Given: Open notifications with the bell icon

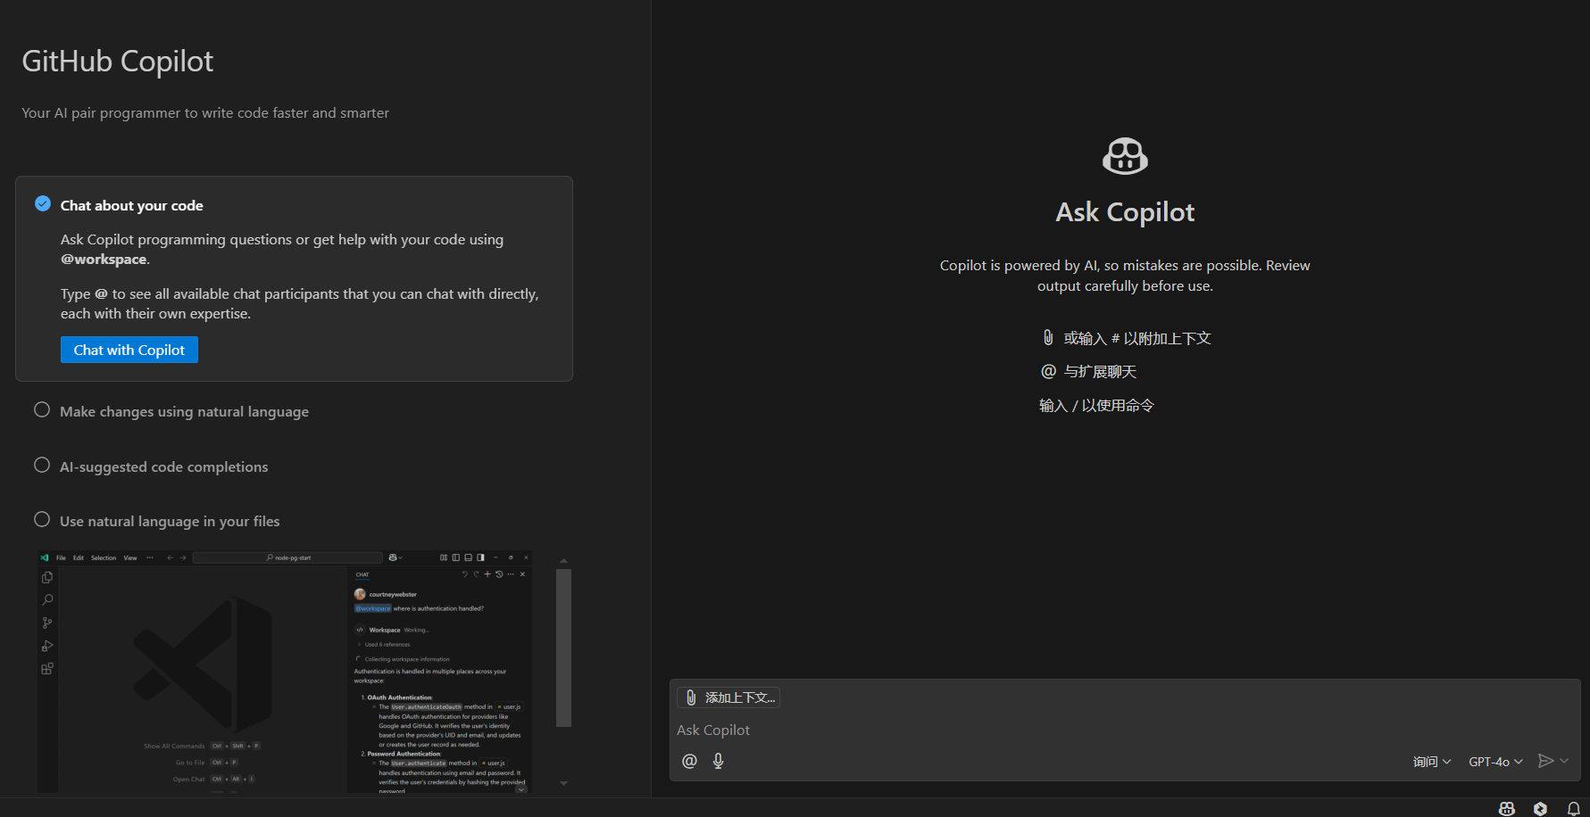Looking at the screenshot, I should coord(1574,808).
